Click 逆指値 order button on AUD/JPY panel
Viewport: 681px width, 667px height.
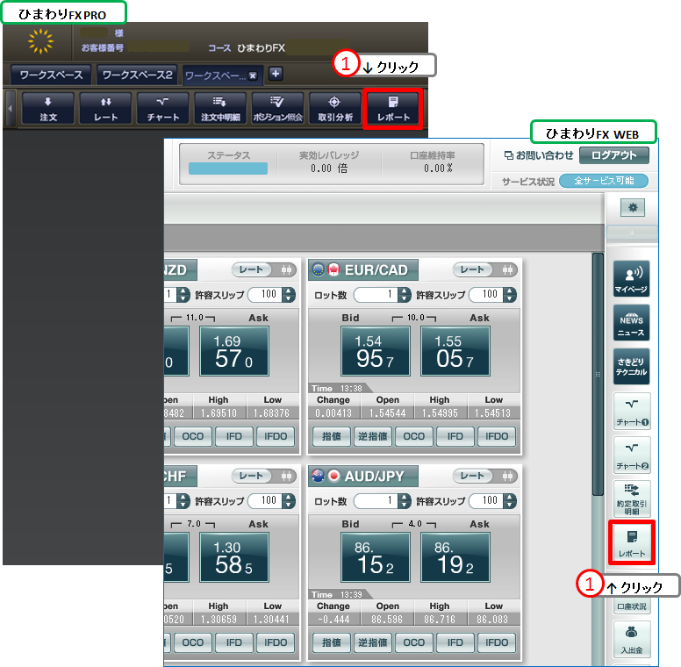click(373, 642)
